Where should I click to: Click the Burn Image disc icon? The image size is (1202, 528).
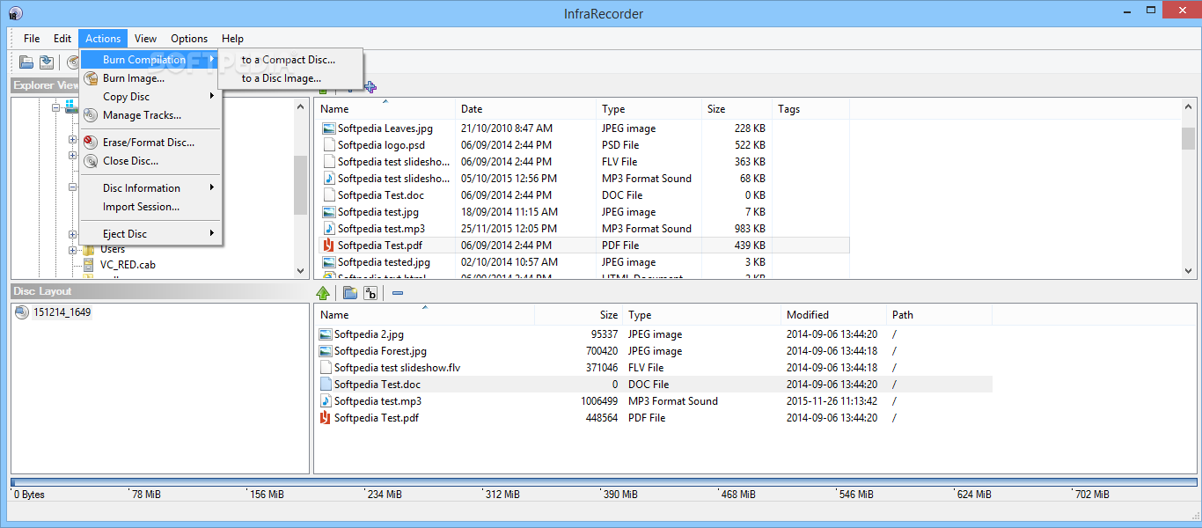[x=90, y=78]
